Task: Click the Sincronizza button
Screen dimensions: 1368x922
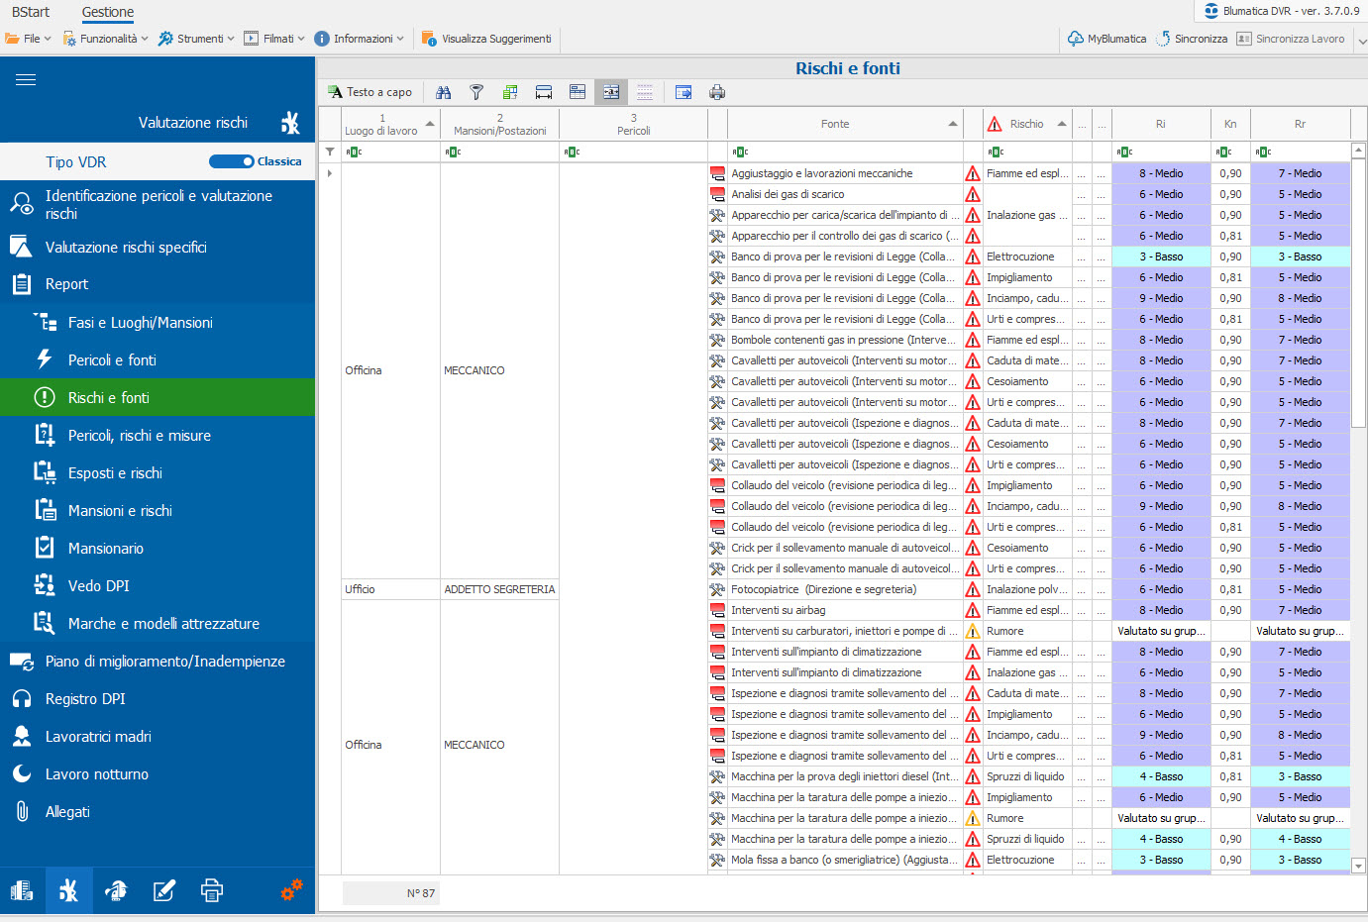Action: click(1192, 39)
